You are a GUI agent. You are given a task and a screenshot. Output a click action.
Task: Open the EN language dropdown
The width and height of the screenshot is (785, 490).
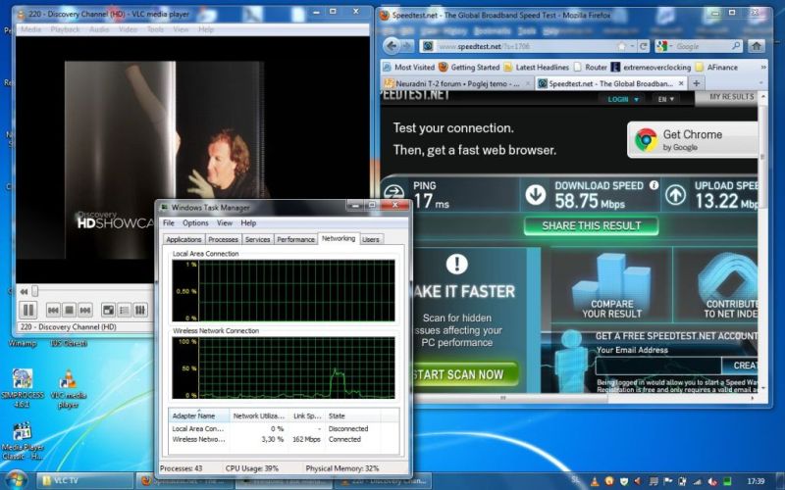coord(665,99)
